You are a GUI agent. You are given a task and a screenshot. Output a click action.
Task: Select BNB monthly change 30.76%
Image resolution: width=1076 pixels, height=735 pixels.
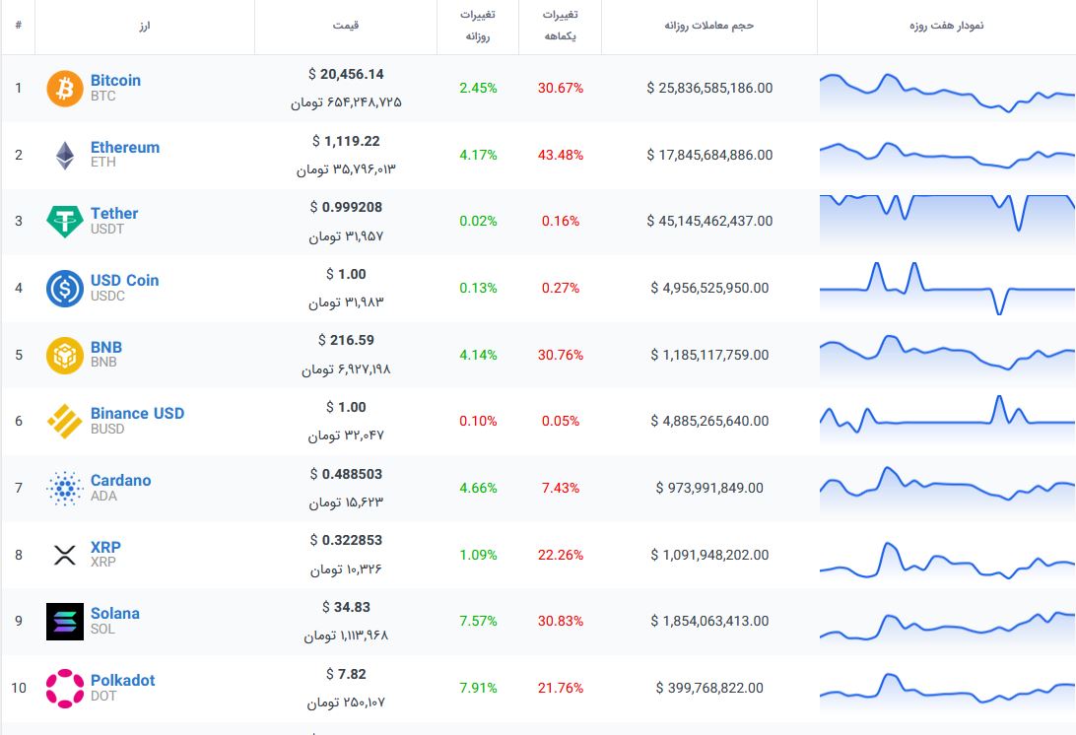561,355
